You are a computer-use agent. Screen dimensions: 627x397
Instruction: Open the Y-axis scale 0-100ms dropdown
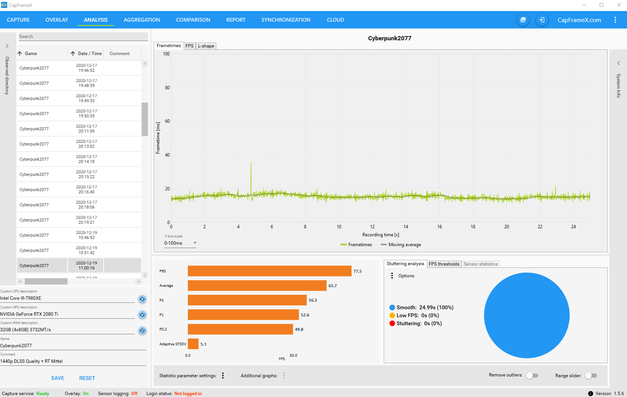pyautogui.click(x=180, y=243)
